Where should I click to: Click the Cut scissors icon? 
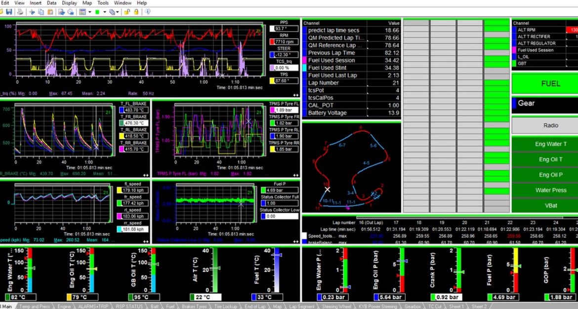[32, 12]
